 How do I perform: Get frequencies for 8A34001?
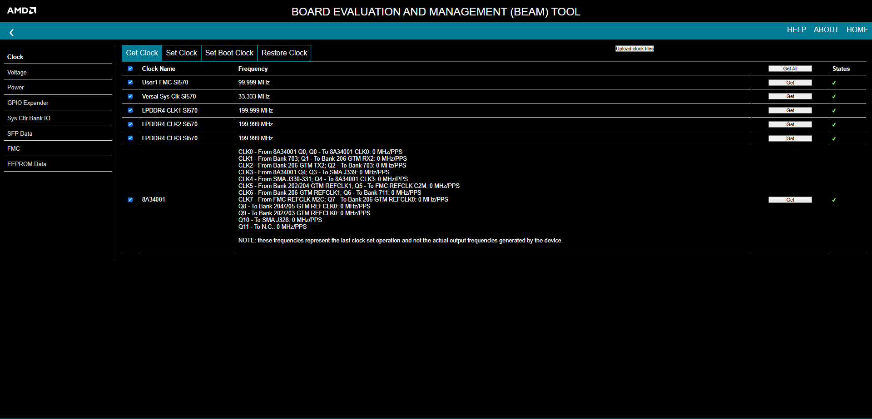pyautogui.click(x=790, y=200)
